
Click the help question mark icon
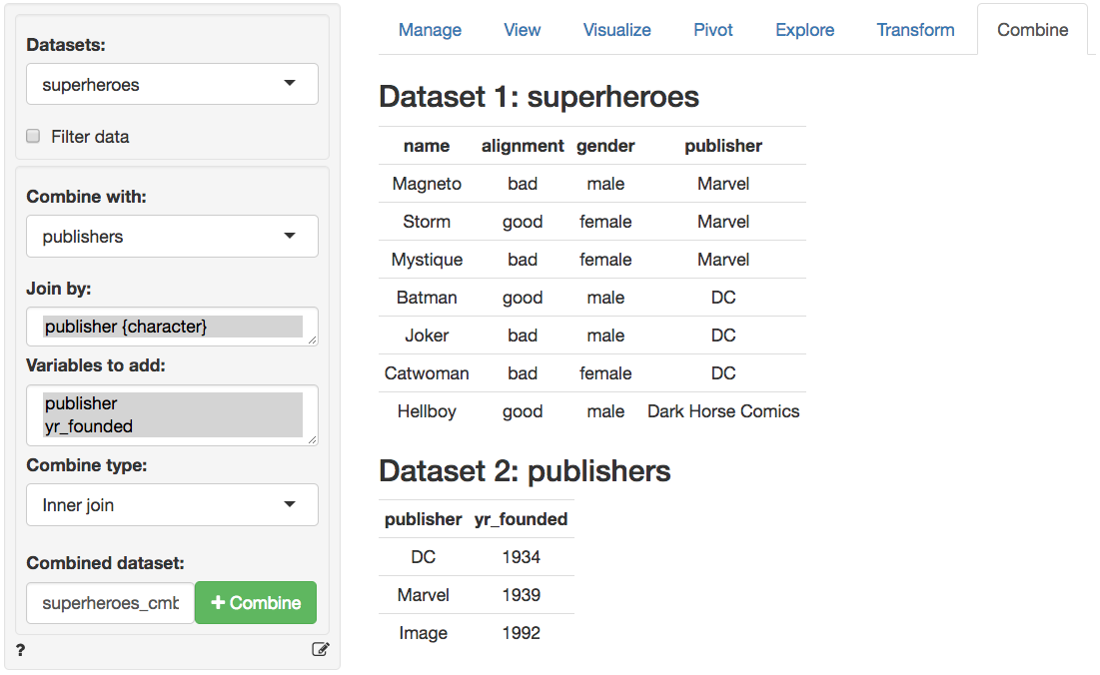pos(21,650)
